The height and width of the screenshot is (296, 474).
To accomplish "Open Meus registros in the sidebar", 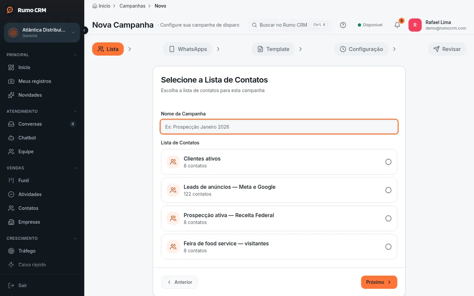I will click(42, 81).
